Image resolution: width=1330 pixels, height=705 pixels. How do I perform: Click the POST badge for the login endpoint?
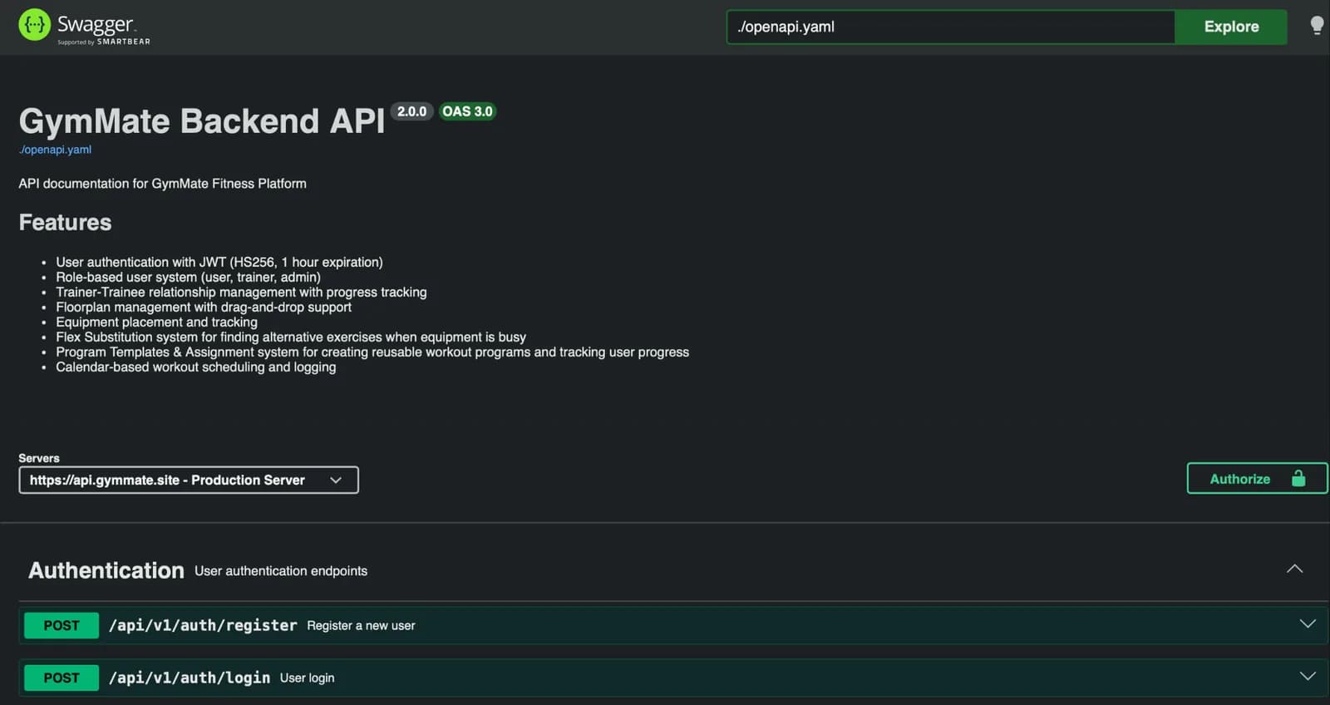[62, 678]
